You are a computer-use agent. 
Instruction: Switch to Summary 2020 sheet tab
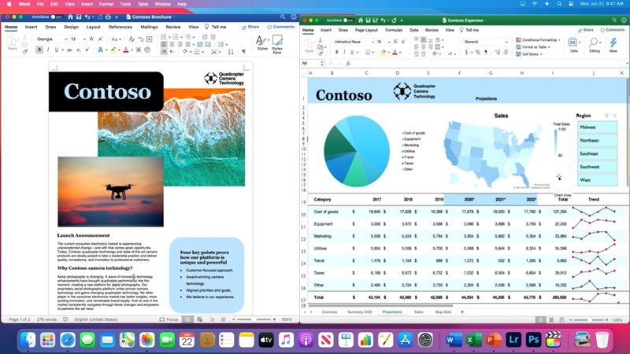[x=360, y=312]
